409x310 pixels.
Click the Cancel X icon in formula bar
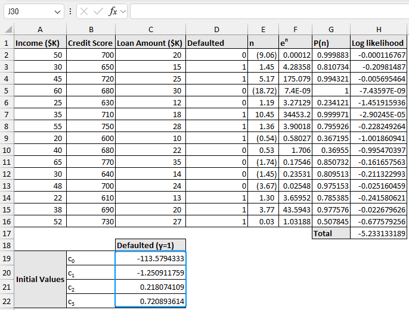[x=85, y=11]
